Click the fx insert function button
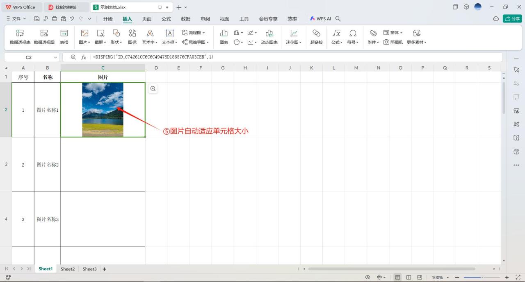Image resolution: width=525 pixels, height=282 pixels. pos(84,57)
